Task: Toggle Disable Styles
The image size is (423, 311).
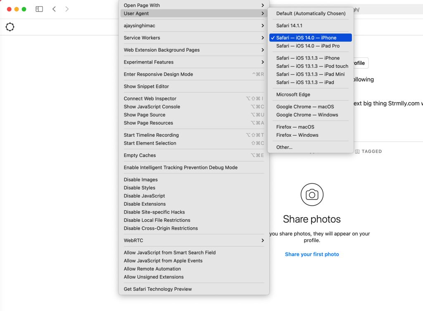Action: 194,188
